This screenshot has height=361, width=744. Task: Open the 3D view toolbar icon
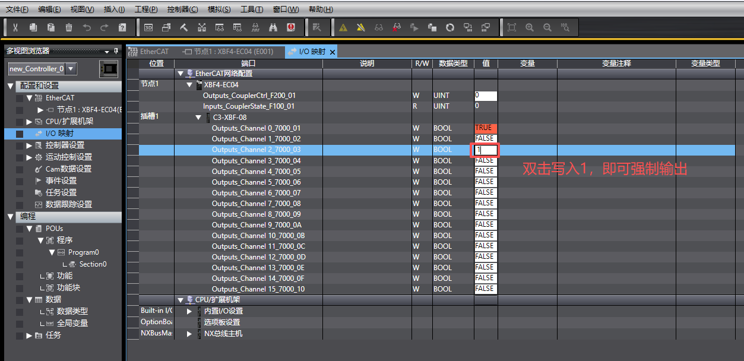click(x=148, y=27)
